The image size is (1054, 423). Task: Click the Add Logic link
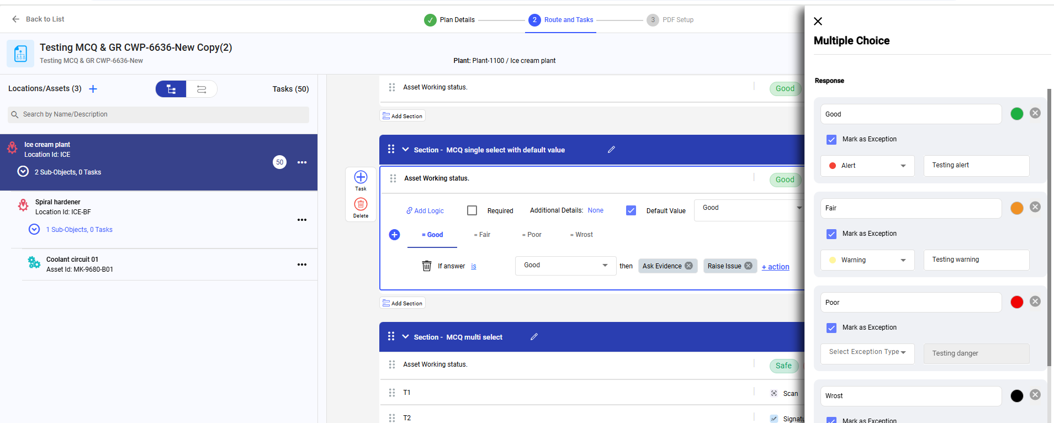pos(425,211)
